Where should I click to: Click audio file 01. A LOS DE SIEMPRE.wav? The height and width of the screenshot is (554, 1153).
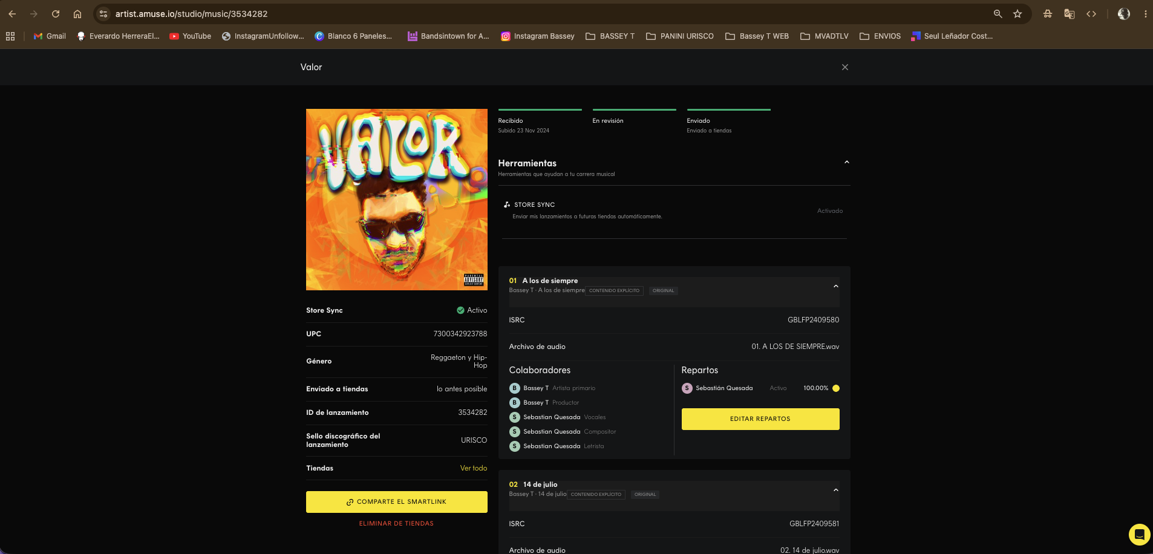795,347
